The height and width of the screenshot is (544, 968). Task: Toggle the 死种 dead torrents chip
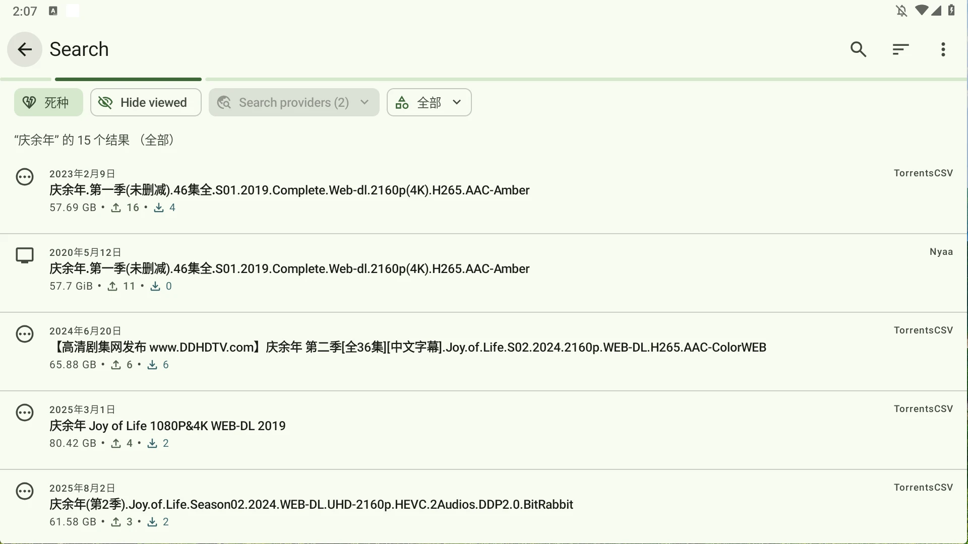point(48,102)
